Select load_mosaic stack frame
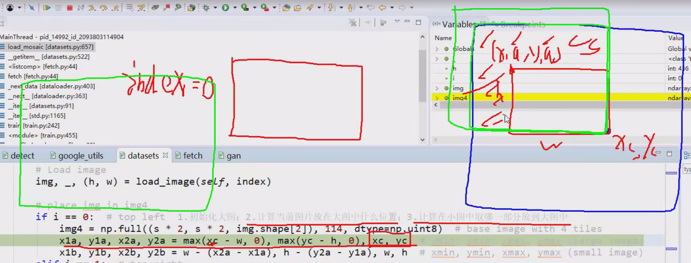The height and width of the screenshot is (263, 691). pyautogui.click(x=51, y=47)
